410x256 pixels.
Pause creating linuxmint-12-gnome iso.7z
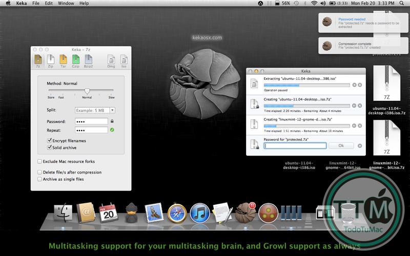coord(354,125)
